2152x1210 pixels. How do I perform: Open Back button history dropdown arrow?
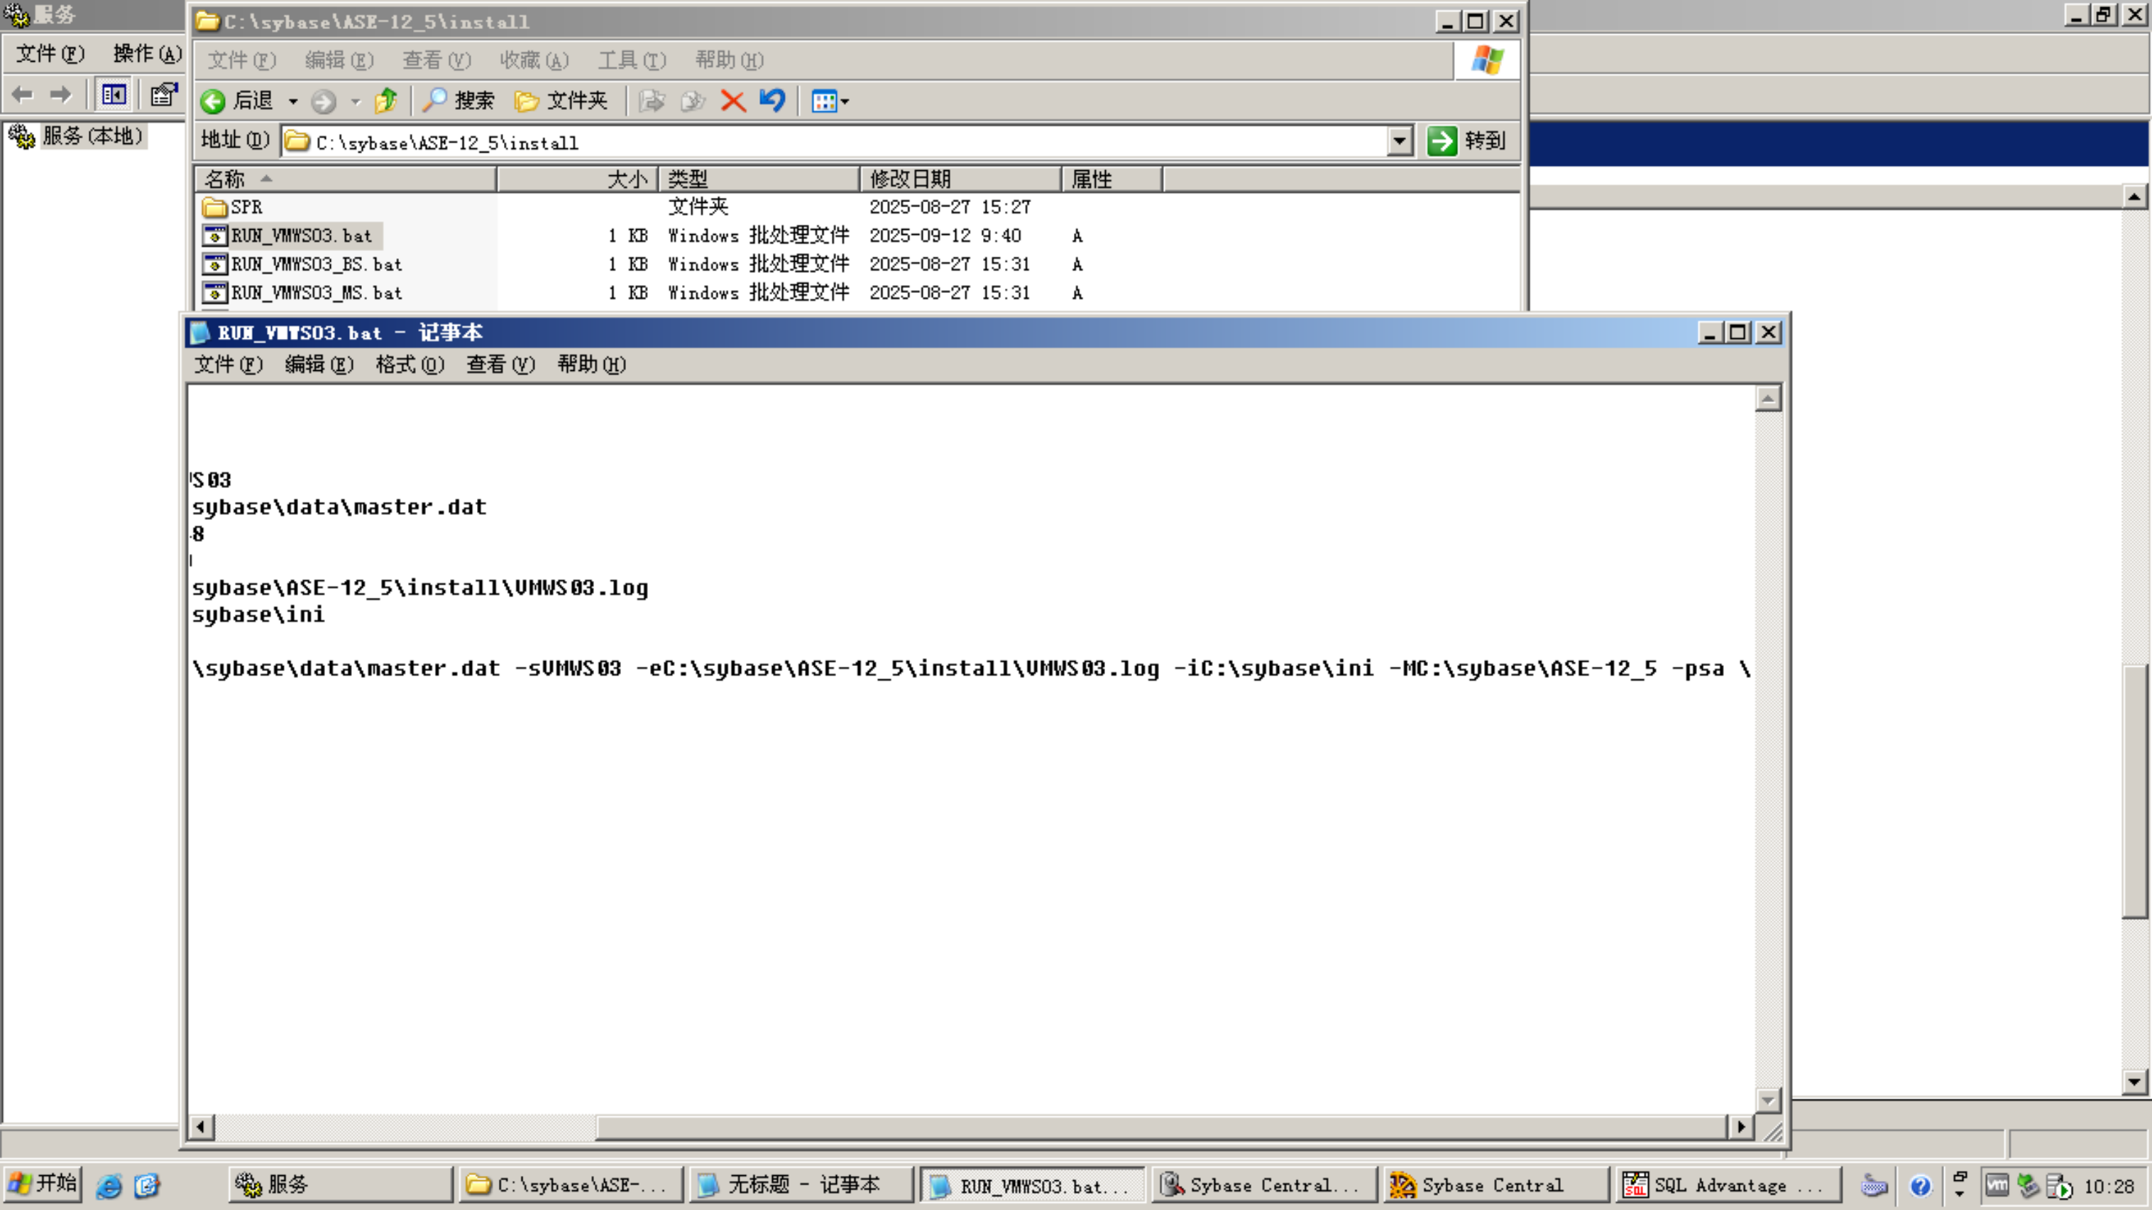(293, 101)
